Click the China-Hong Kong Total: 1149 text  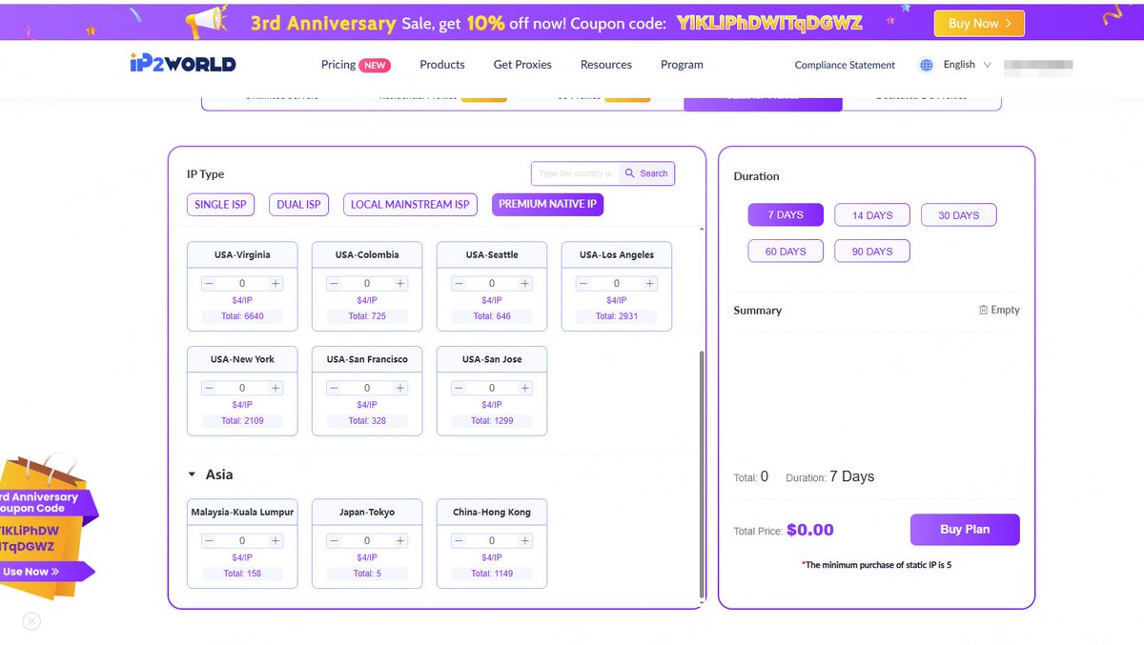pos(492,574)
